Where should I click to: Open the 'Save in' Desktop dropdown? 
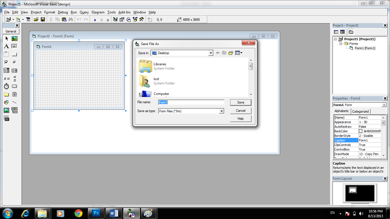(211, 53)
